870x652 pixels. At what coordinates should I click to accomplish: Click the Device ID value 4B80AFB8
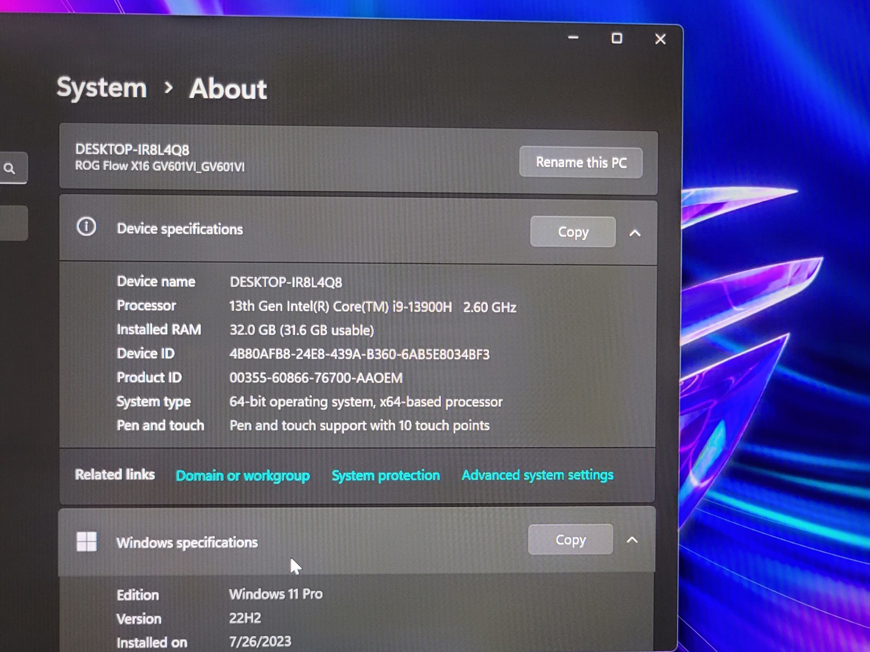[359, 354]
